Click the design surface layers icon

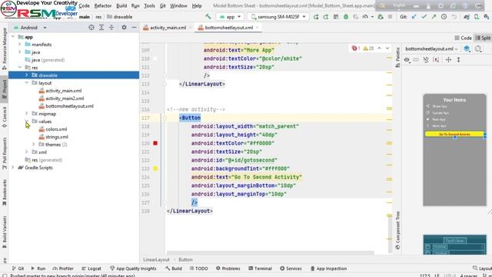coord(467,48)
